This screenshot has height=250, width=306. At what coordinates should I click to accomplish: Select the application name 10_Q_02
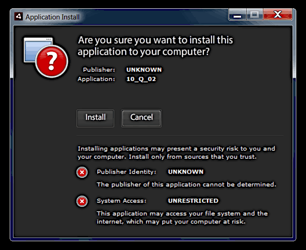[141, 79]
